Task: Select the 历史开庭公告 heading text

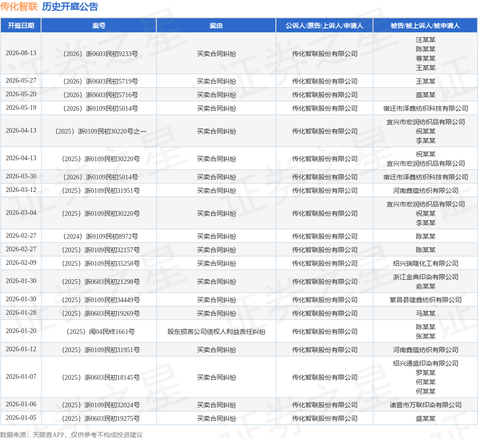Action: click(70, 7)
